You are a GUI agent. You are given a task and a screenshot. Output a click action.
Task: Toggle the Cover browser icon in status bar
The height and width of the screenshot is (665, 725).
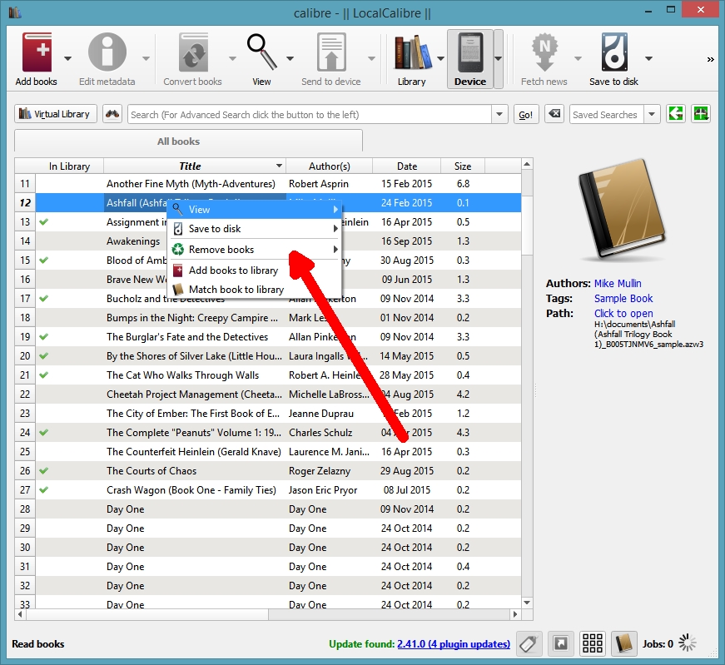tap(560, 643)
